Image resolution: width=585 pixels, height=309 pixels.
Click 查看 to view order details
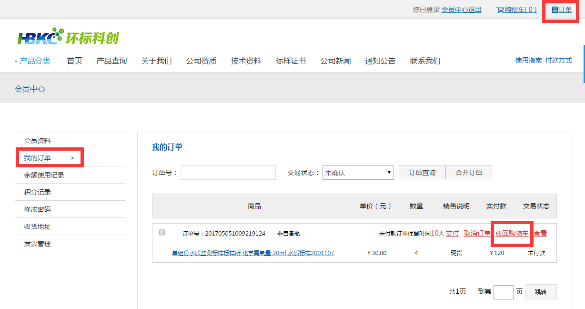(x=540, y=233)
